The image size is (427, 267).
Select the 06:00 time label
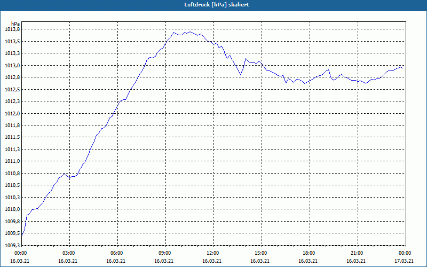[x=116, y=253]
